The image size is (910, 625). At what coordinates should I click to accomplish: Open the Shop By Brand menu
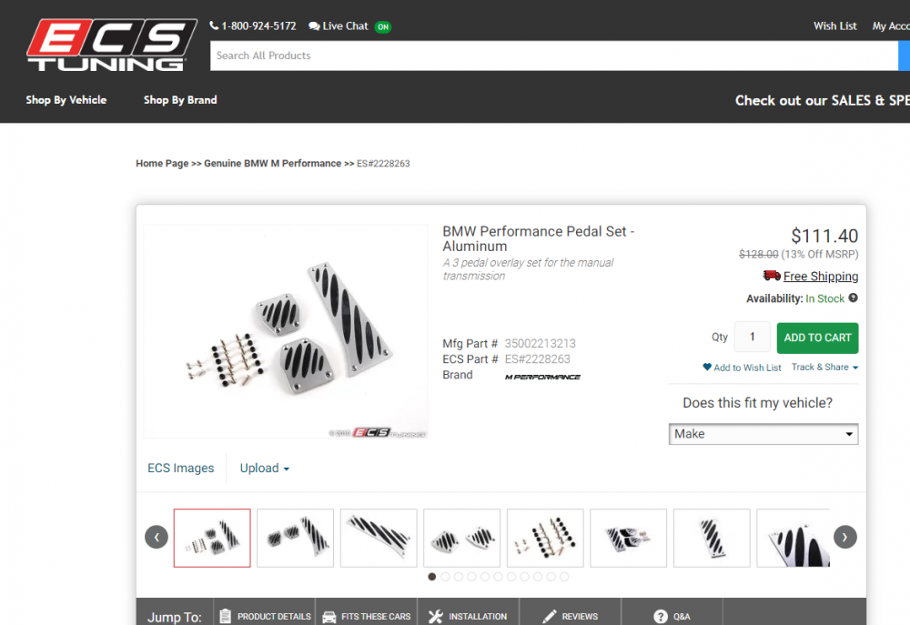[180, 100]
